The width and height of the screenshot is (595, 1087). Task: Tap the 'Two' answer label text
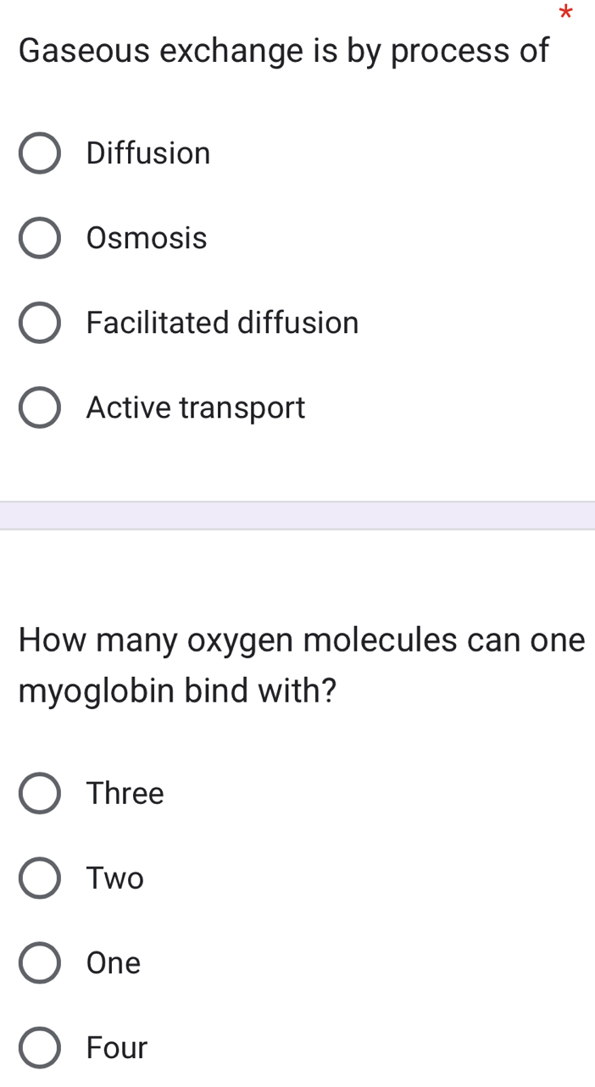[115, 878]
